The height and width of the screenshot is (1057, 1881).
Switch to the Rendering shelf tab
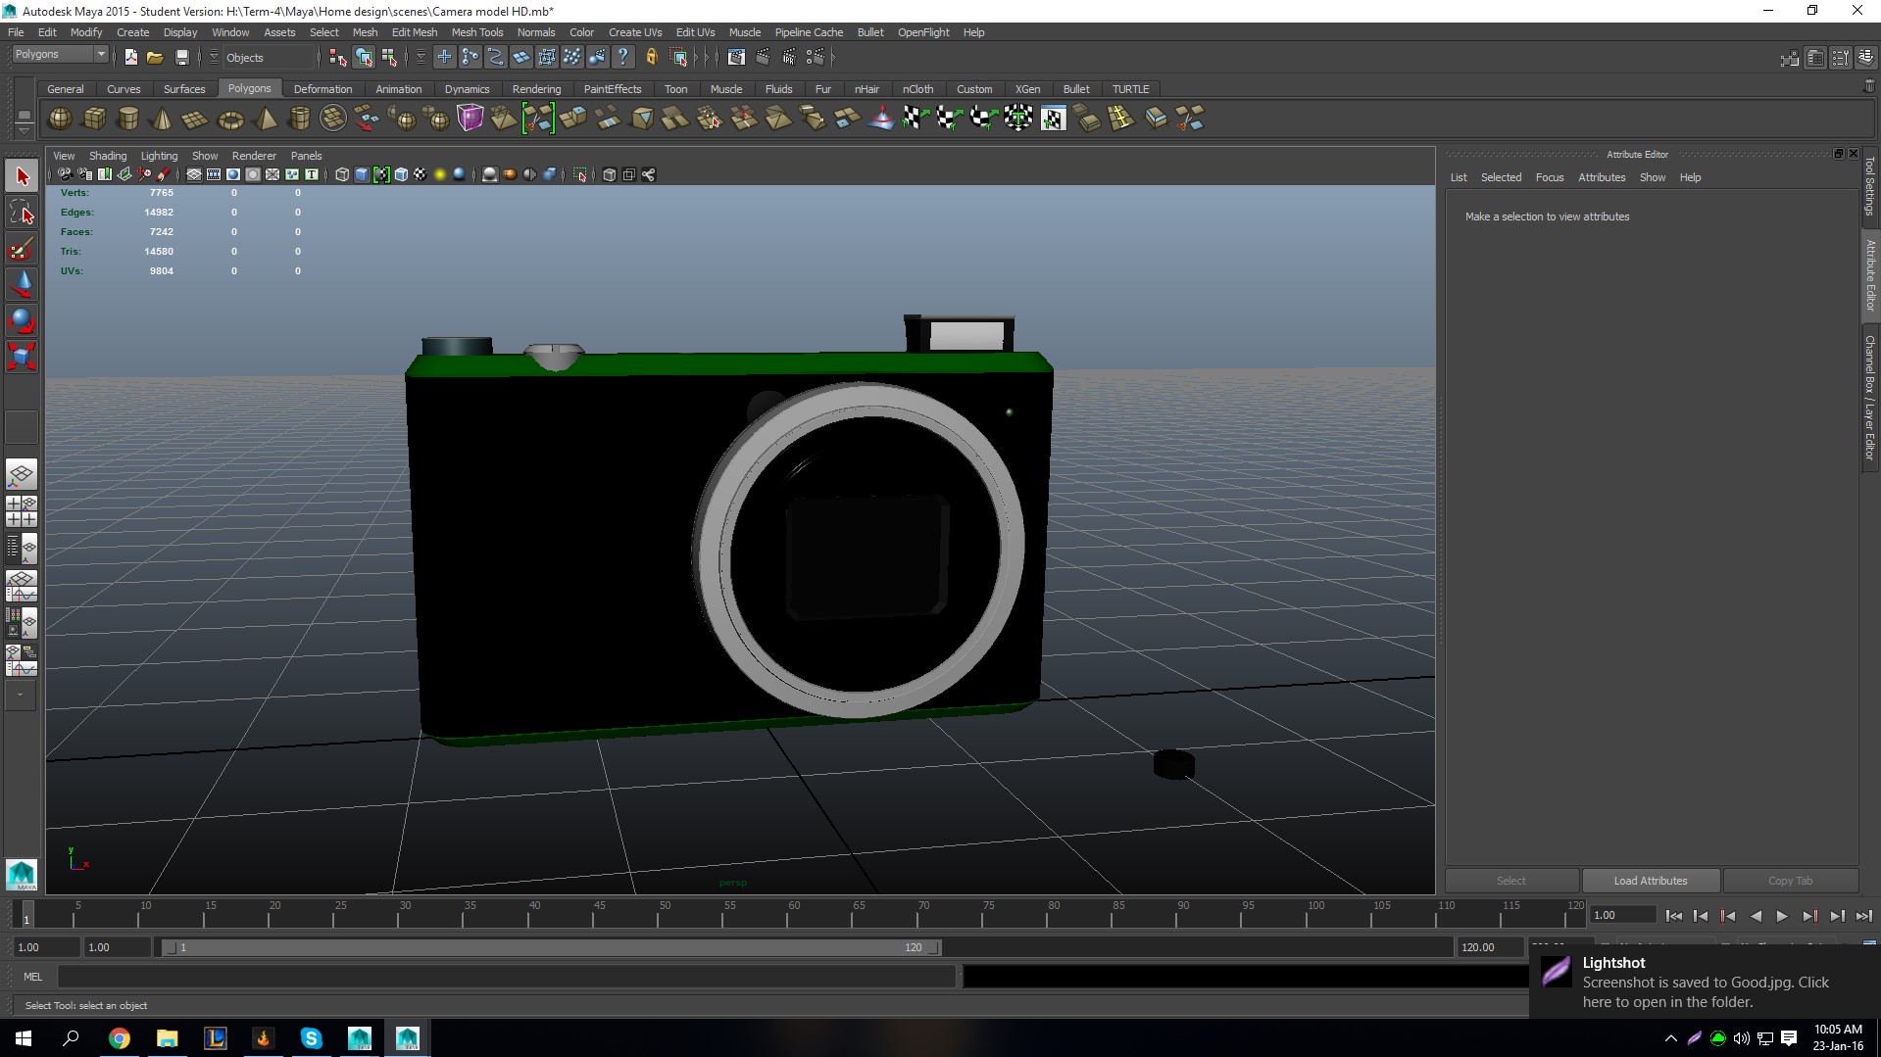pyautogui.click(x=536, y=89)
